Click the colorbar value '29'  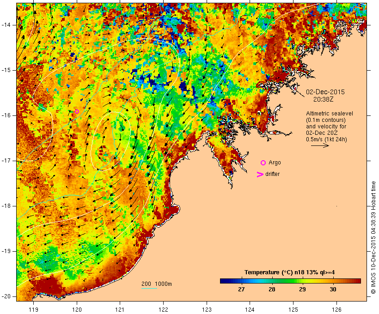coord(302,289)
